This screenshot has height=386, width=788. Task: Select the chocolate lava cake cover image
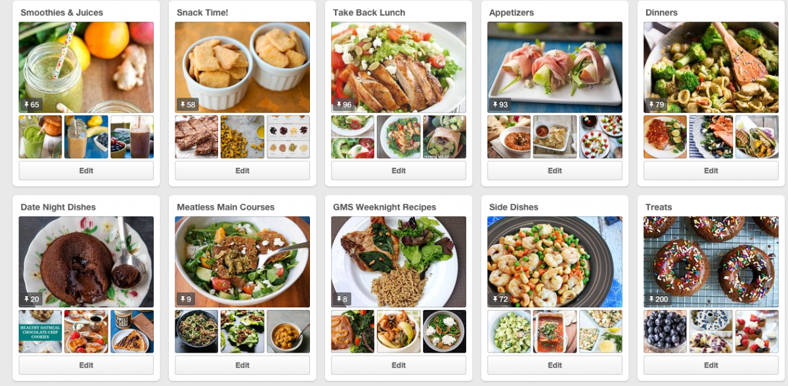(x=86, y=262)
